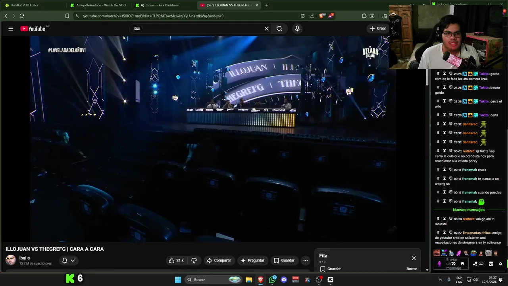Screen dimensions: 508x286
Task: Open Brave Shields lion icon
Action: tap(321, 16)
